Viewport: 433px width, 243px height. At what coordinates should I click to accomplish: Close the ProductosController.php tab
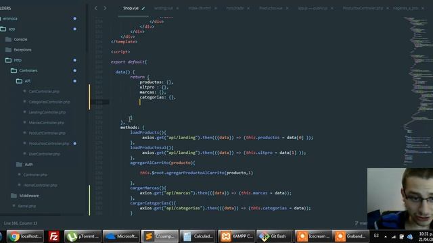pyautogui.click(x=388, y=8)
